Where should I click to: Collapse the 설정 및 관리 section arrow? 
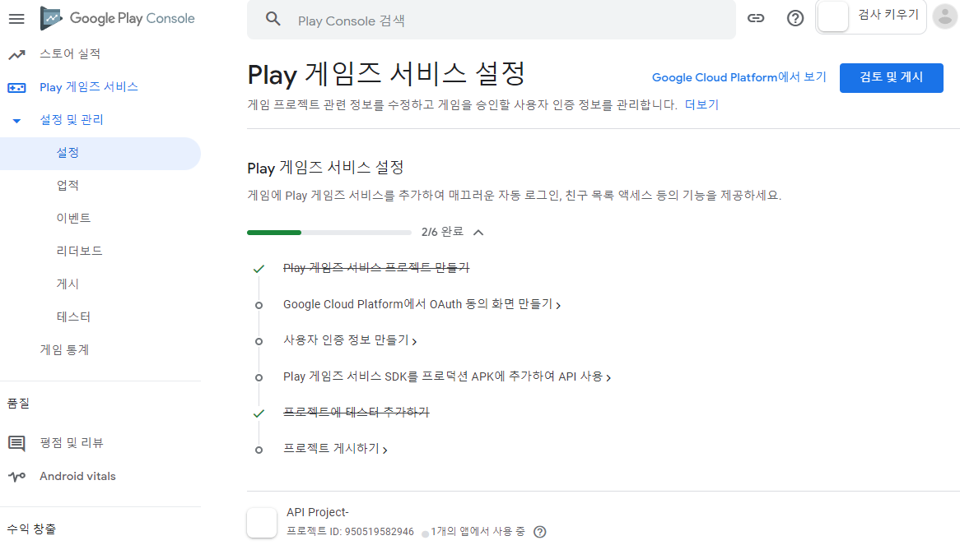point(16,120)
